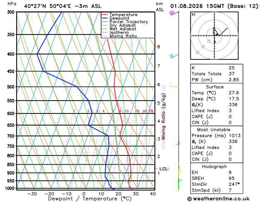Click the green wind barb near 700 hPa
The height and width of the screenshot is (202, 262).
pyautogui.click(x=177, y=140)
